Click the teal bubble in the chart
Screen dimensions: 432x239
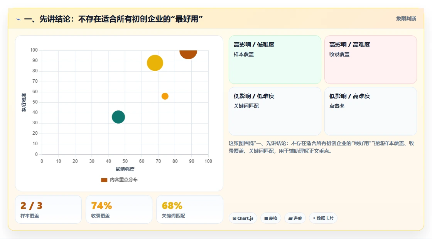tap(118, 117)
